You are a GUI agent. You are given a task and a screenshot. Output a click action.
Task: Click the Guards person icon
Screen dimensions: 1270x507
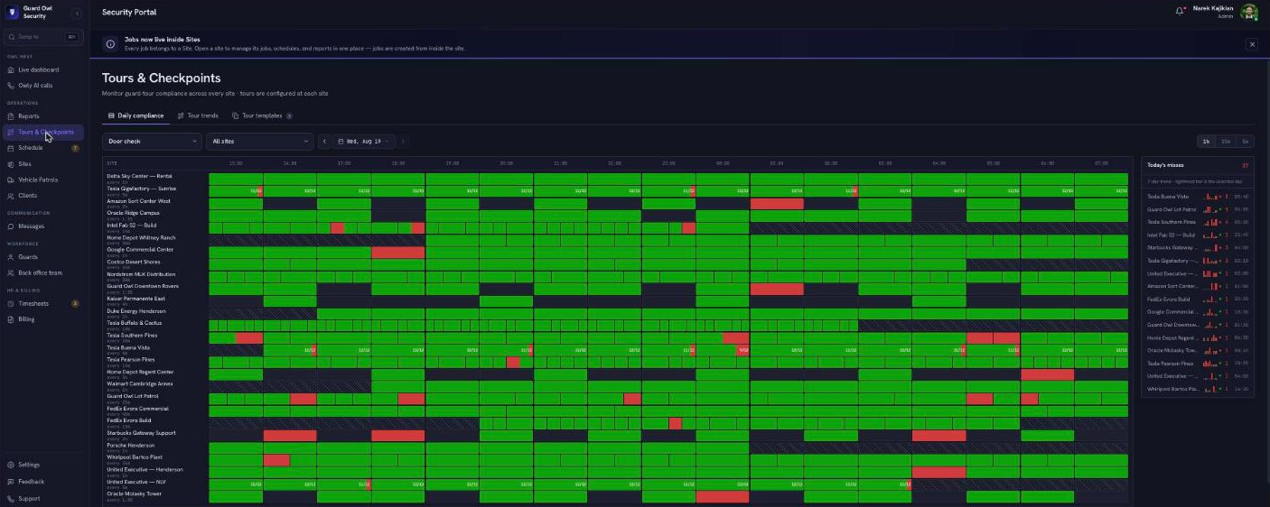11,257
